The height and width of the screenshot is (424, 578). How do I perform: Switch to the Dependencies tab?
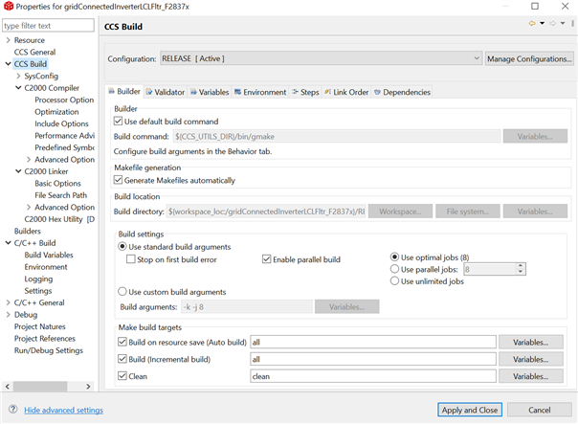coord(402,92)
